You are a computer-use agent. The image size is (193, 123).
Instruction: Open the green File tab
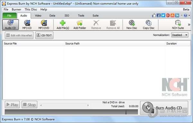[x=9, y=16]
